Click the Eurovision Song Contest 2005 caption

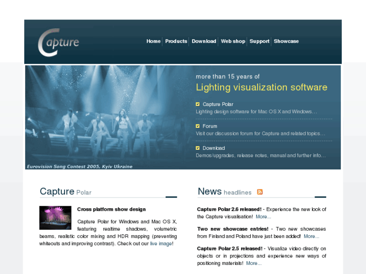coord(80,166)
